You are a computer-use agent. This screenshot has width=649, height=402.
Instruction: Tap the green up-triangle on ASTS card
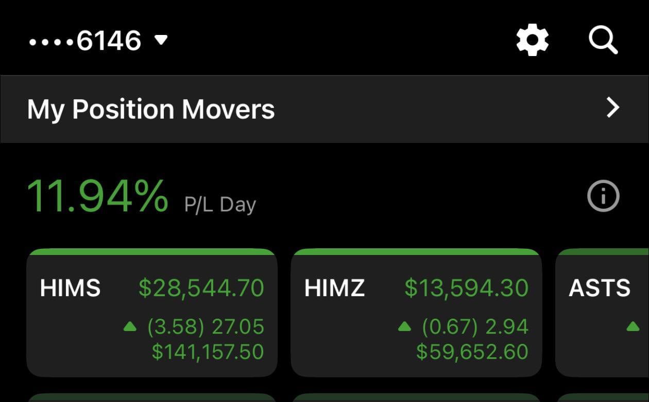click(x=632, y=326)
